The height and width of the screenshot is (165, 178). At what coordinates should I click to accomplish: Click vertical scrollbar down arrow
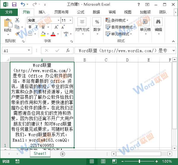pyautogui.click(x=175, y=148)
